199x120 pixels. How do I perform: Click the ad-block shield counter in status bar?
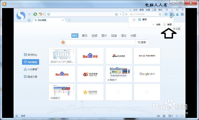[171, 116]
